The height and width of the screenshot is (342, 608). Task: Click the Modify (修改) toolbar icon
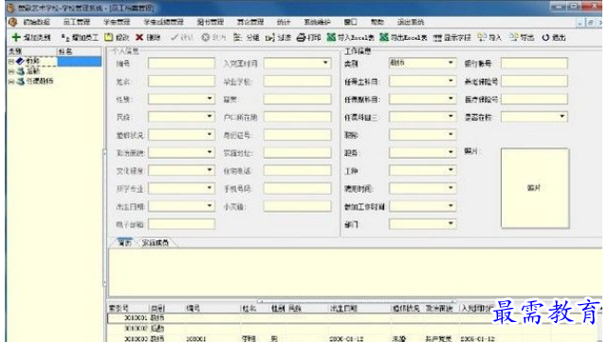coord(108,37)
